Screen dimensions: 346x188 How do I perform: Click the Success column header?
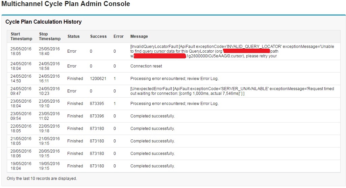(98, 36)
